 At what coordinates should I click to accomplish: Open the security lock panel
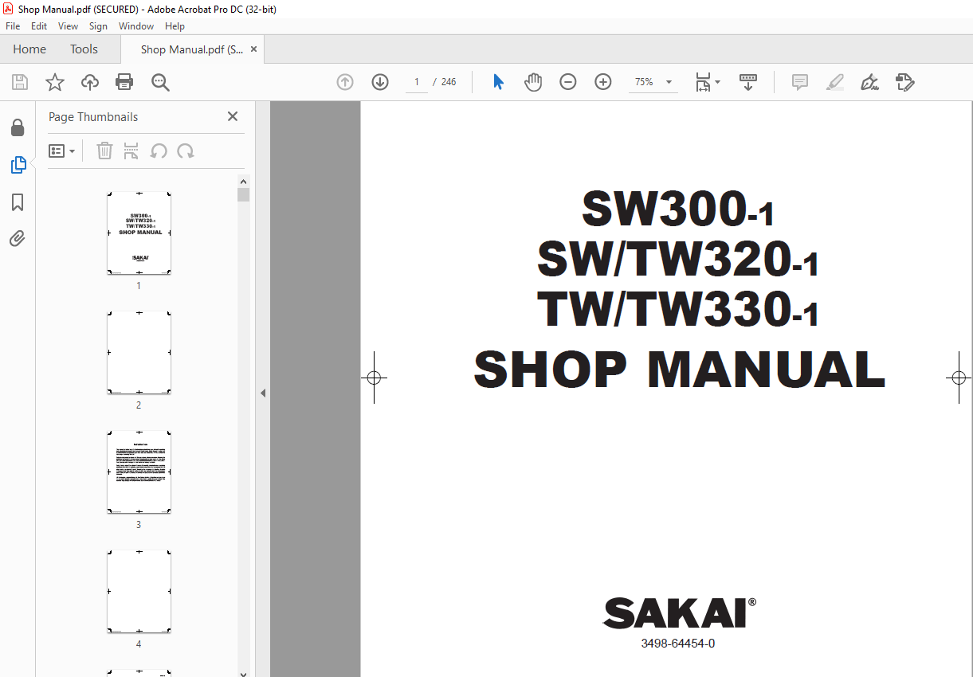[x=18, y=127]
